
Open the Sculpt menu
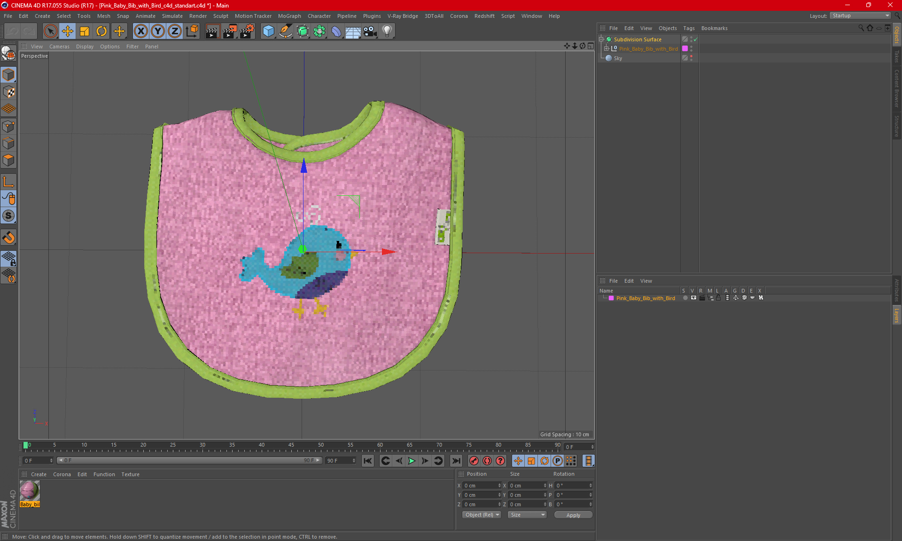[x=220, y=16]
